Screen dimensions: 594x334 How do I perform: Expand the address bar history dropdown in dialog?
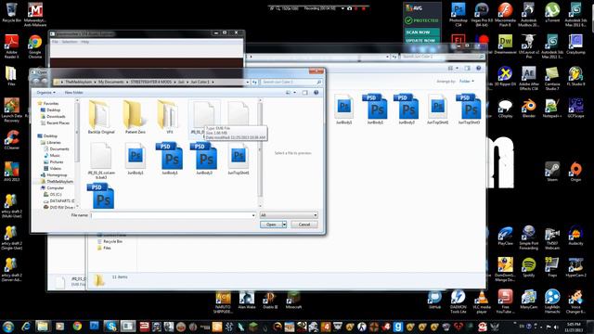click(x=248, y=82)
